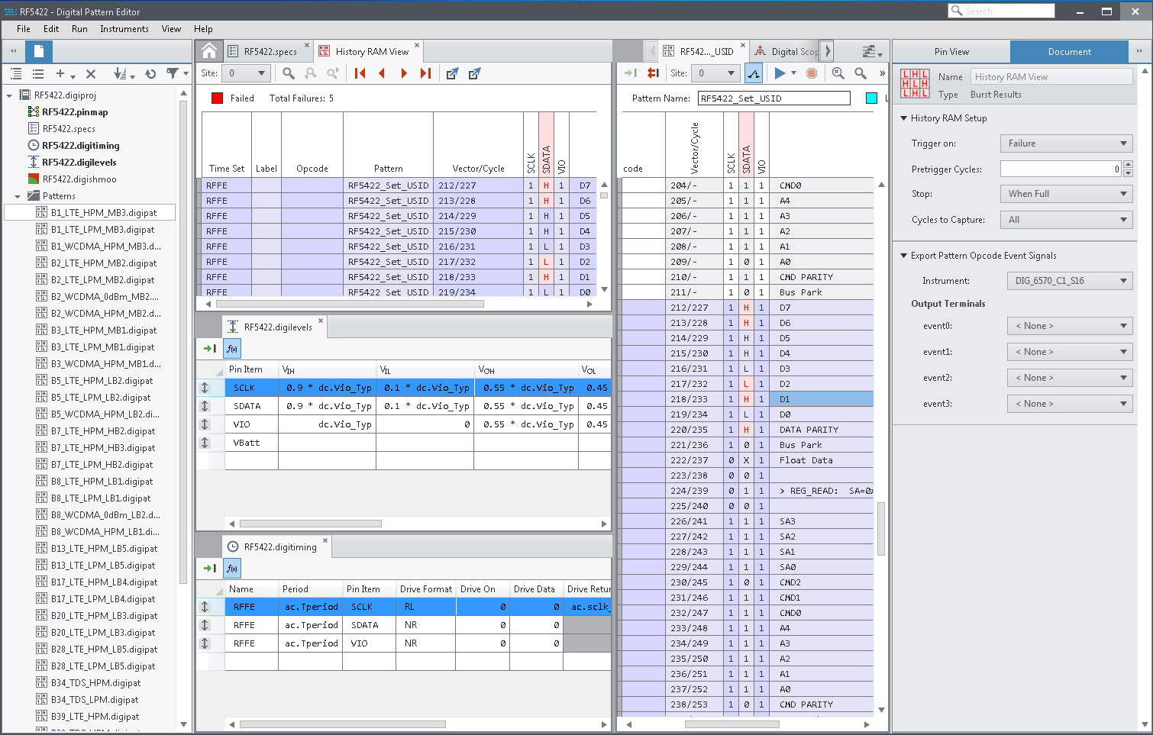
Task: Open RF5422.digitiming in project tree
Action: tap(80, 146)
